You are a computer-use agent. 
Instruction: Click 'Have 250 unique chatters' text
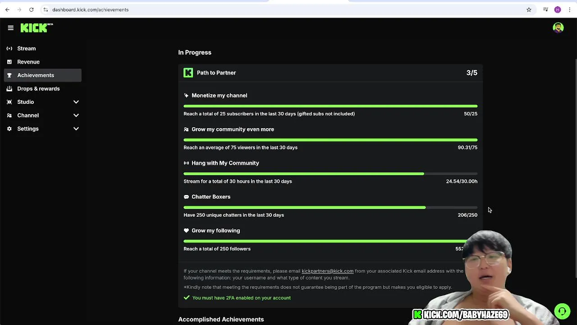tap(234, 215)
